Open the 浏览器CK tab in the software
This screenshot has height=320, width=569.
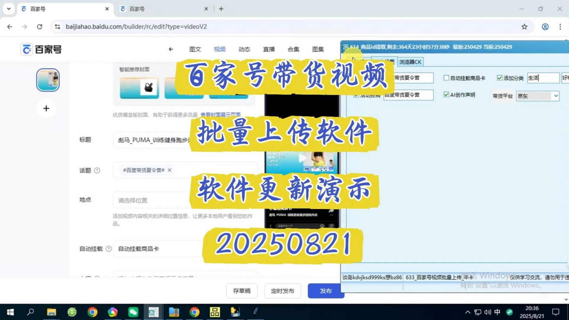tap(410, 62)
